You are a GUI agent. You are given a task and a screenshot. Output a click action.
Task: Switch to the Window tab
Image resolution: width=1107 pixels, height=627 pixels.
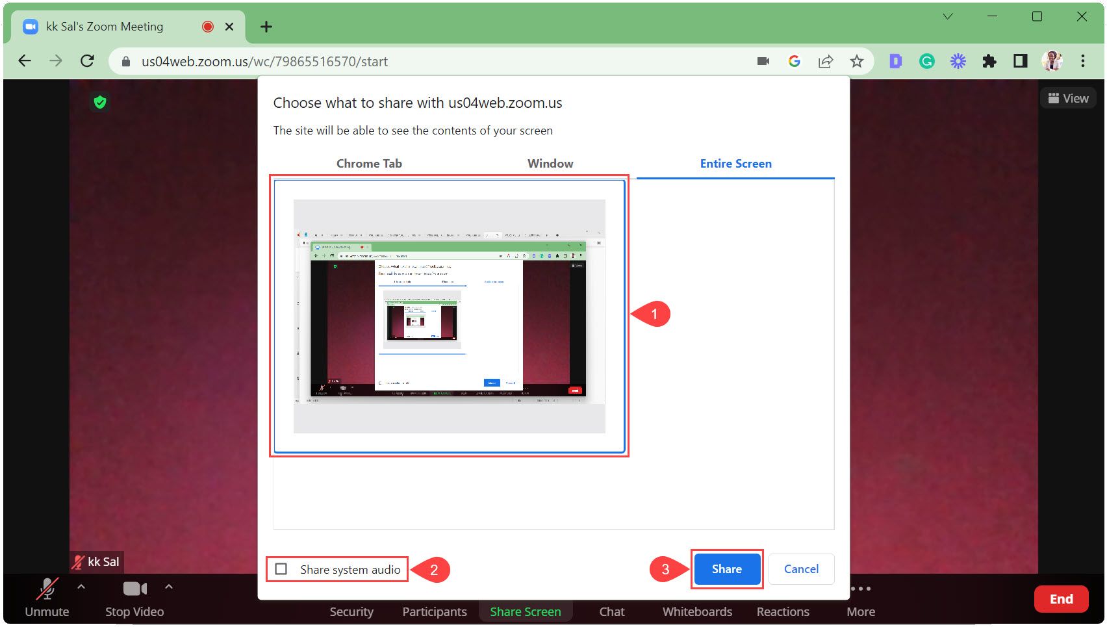click(550, 163)
